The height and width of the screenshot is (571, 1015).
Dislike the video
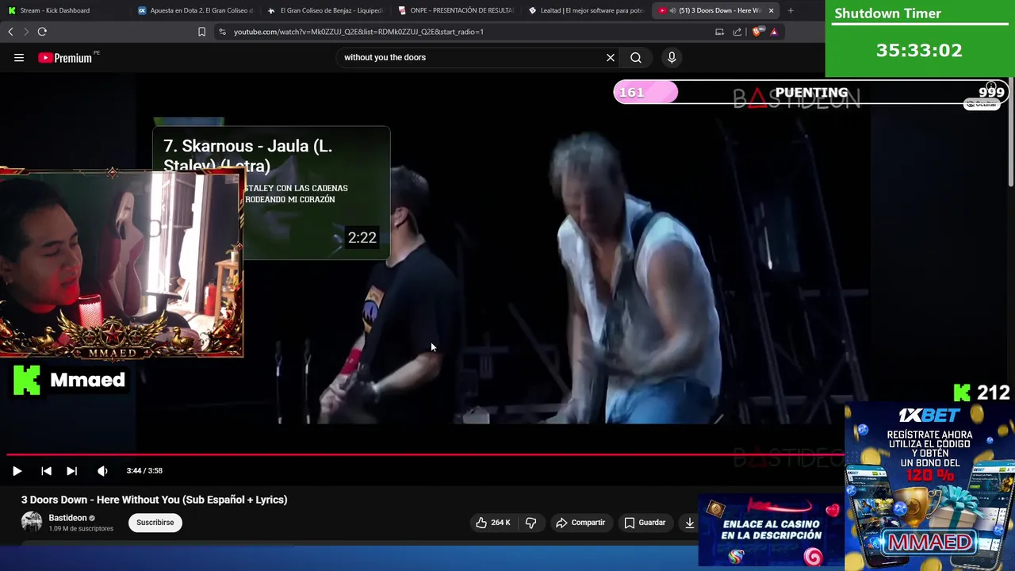(x=530, y=523)
